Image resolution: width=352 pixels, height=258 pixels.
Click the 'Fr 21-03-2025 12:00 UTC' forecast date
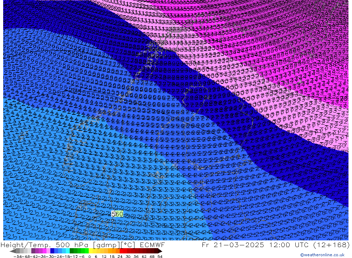click(255, 245)
